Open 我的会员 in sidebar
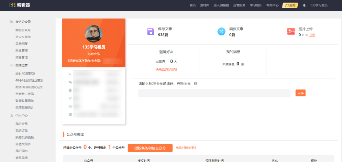This screenshot has height=162, width=342. [22, 124]
